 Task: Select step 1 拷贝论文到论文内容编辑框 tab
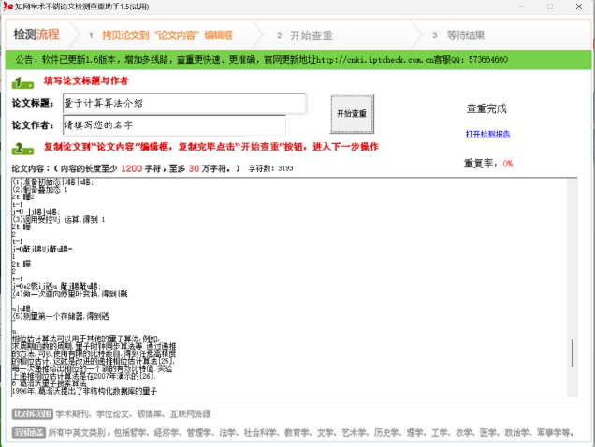pyautogui.click(x=167, y=36)
